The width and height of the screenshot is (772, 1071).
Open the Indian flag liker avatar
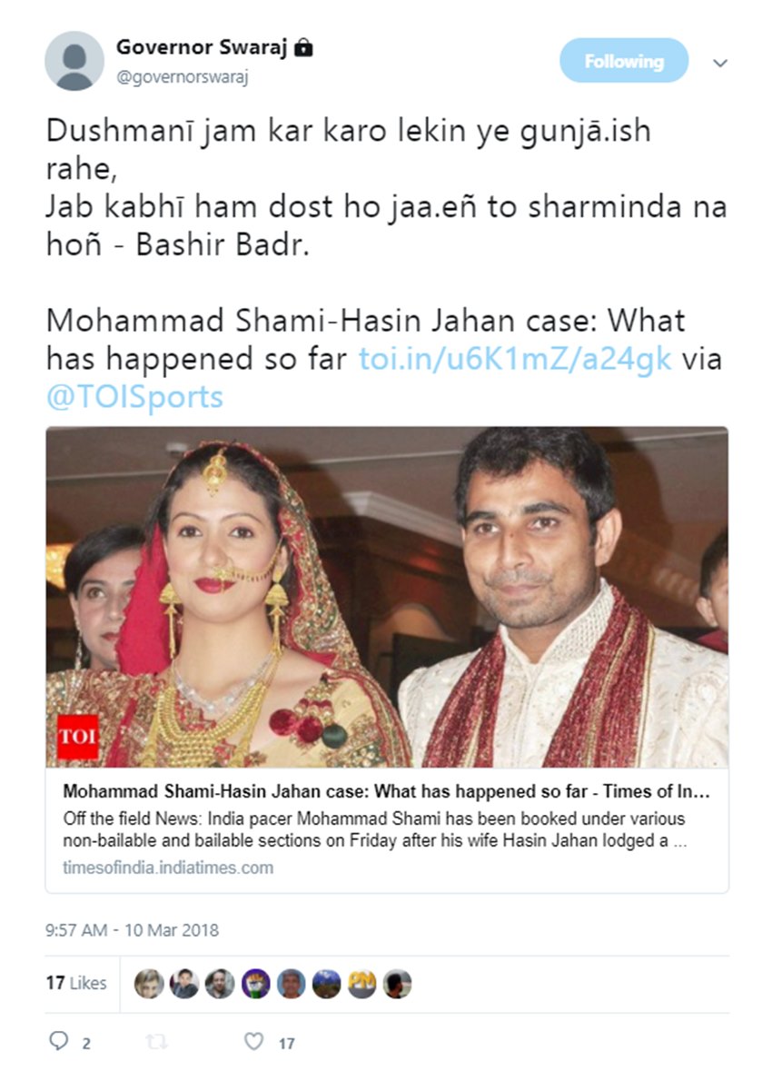pos(255,984)
